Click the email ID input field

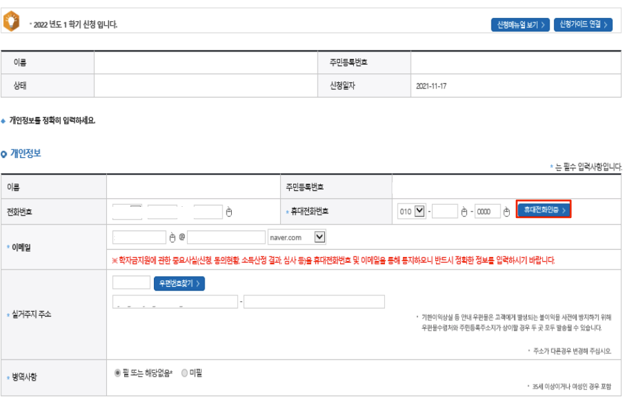139,237
